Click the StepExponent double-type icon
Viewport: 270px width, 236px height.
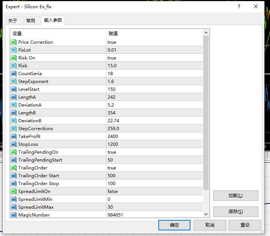click(x=14, y=82)
